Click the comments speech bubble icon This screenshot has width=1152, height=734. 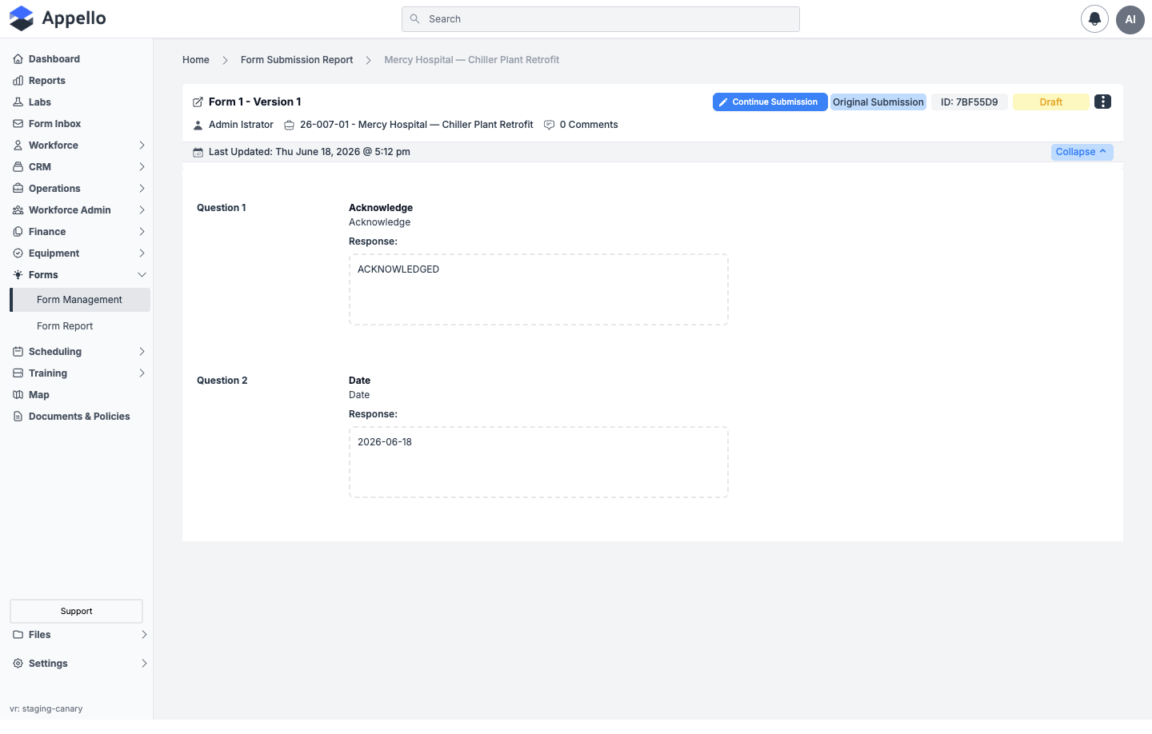(x=549, y=125)
